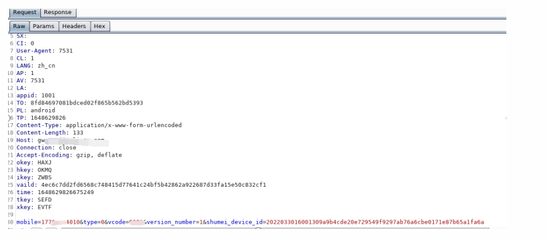The width and height of the screenshot is (546, 241).
Task: Click the Host header line
Action: point(62,141)
